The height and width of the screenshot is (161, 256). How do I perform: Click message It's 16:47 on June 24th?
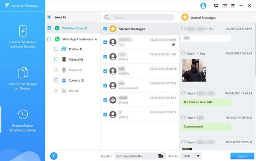pyautogui.click(x=206, y=102)
